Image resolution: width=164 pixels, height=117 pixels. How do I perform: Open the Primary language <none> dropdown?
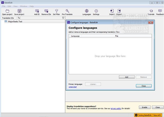click(93, 84)
